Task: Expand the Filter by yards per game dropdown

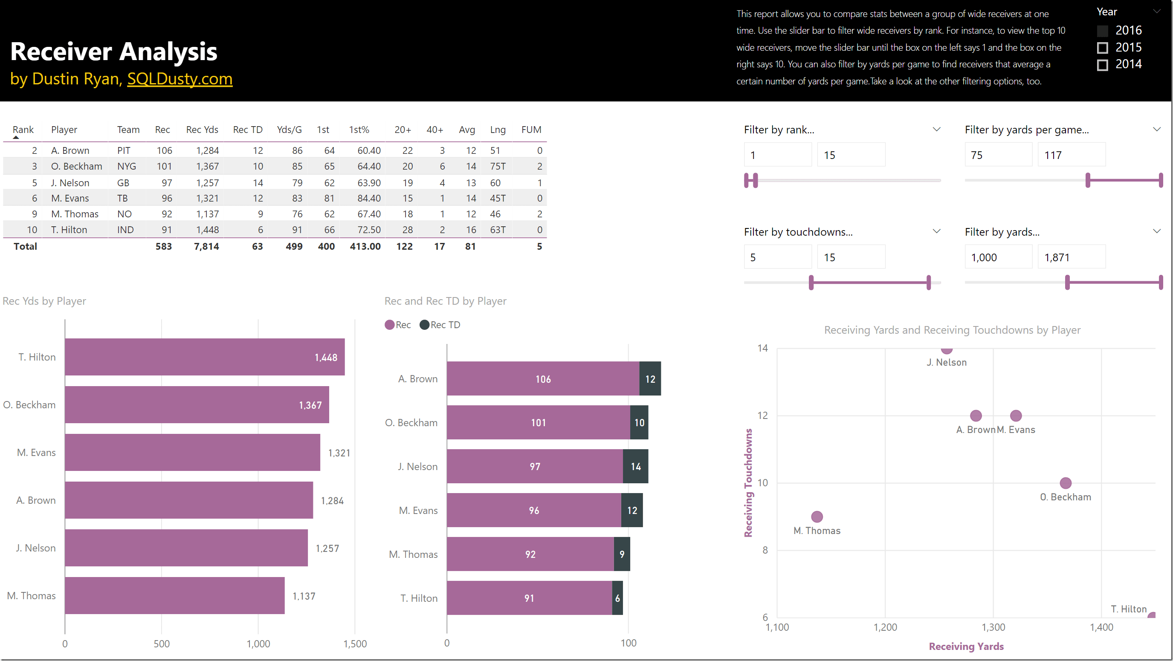Action: coord(1157,129)
